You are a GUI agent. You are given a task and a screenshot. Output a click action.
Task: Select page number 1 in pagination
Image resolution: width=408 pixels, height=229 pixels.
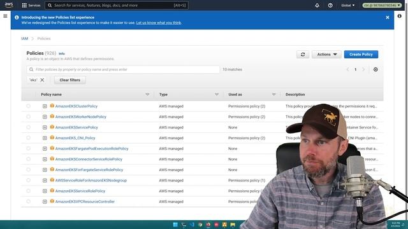click(356, 69)
